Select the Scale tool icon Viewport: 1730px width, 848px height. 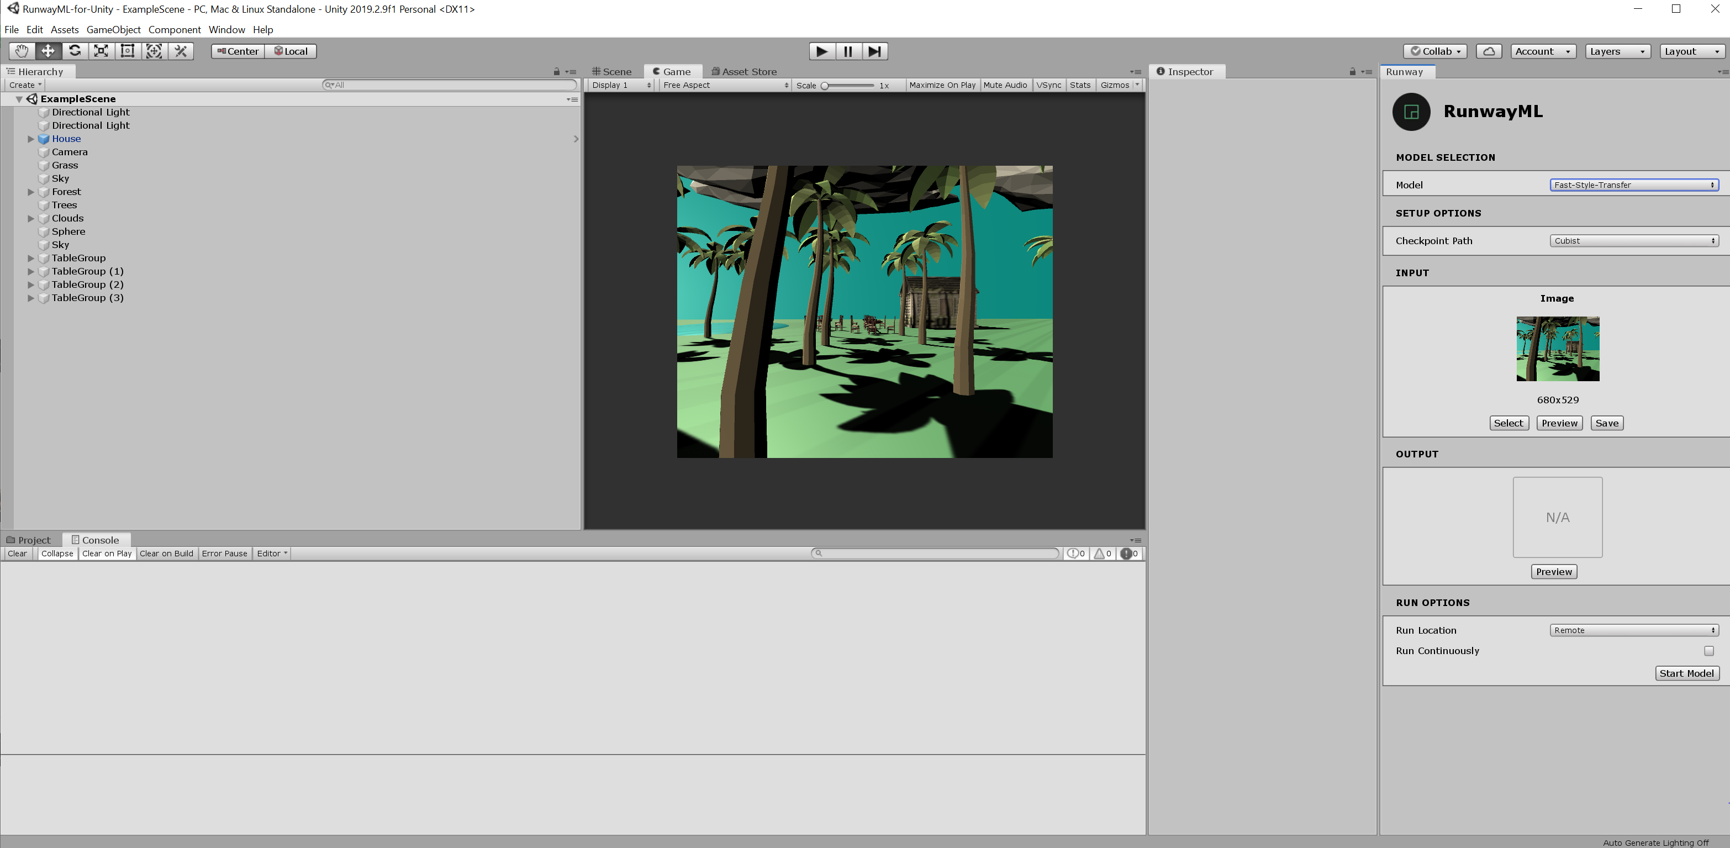coord(101,51)
